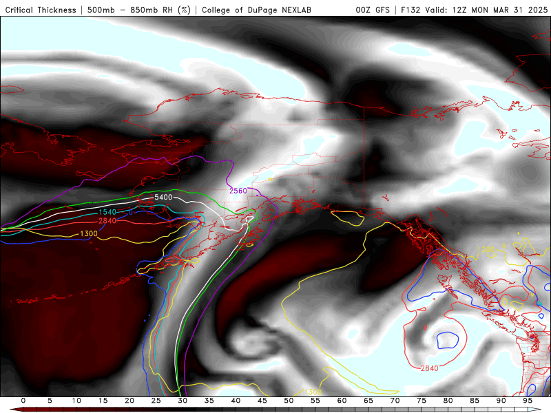551x413 pixels.
Task: Click the color scale tick label "15"
Action: tap(103, 401)
